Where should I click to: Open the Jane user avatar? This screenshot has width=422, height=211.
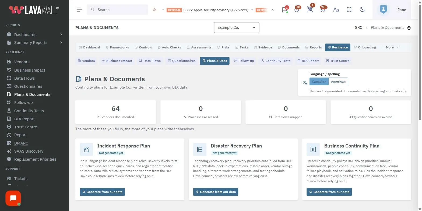[x=383, y=10]
